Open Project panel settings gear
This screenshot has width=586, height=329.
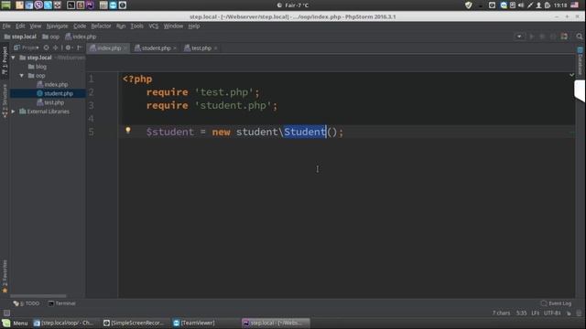coord(69,48)
